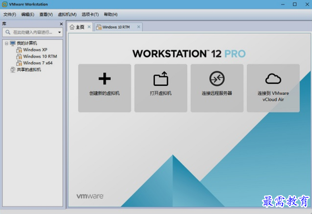Click the magnifier icon in library search box
This screenshot has height=214, width=312.
tap(8, 32)
